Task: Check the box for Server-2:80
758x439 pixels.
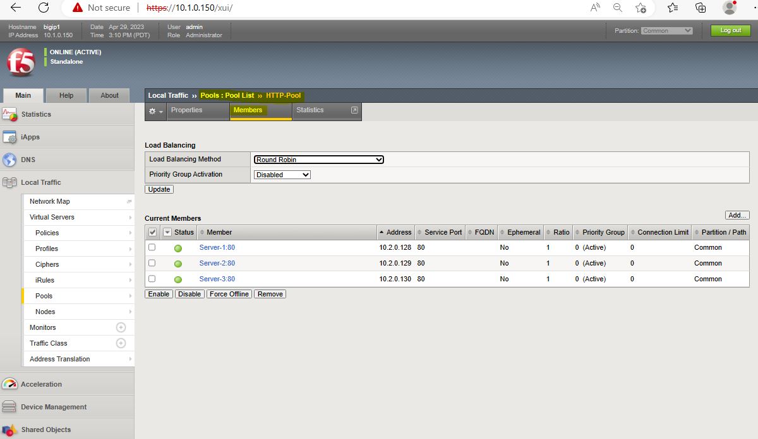Action: point(152,263)
